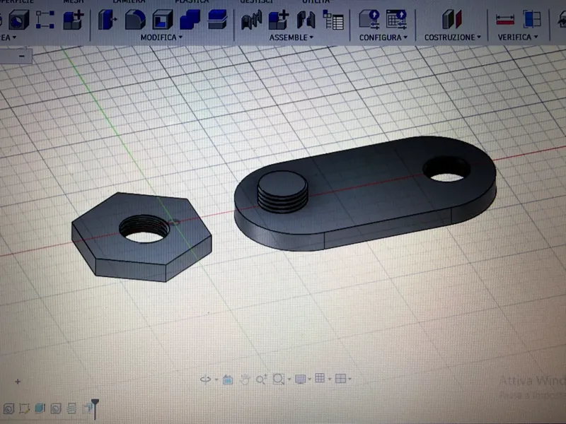Click the first joint icon in Assemble group
Viewport: 566px width, 424px height.
251,20
